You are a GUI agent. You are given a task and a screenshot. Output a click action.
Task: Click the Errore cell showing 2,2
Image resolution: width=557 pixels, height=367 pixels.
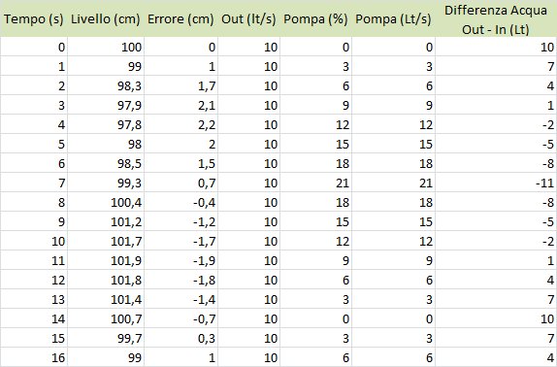coord(180,124)
